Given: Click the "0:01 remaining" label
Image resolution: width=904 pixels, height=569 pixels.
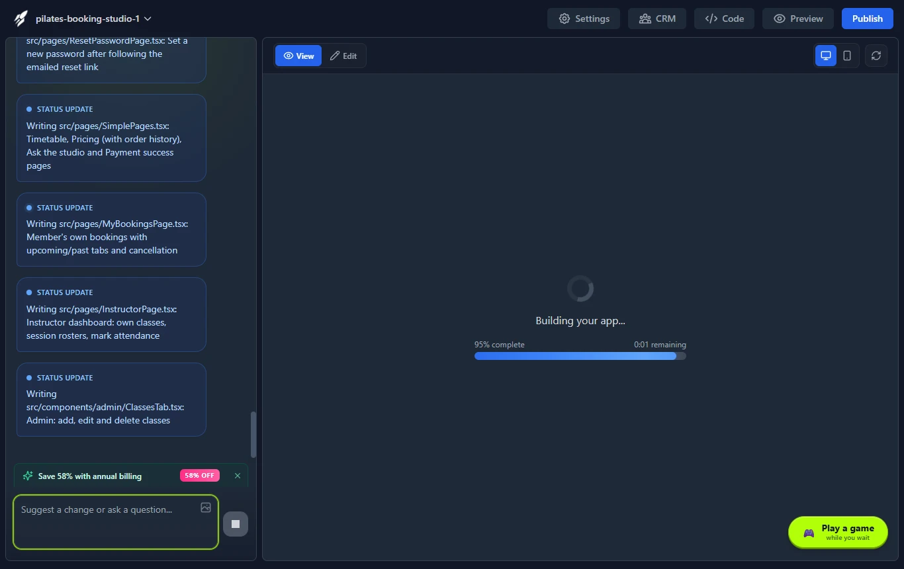Looking at the screenshot, I should click(x=660, y=345).
